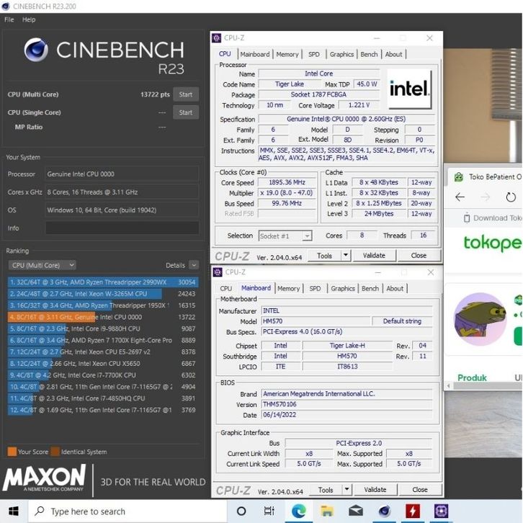Open Microsoft Edge from the taskbar
The image size is (523, 523).
click(298, 511)
